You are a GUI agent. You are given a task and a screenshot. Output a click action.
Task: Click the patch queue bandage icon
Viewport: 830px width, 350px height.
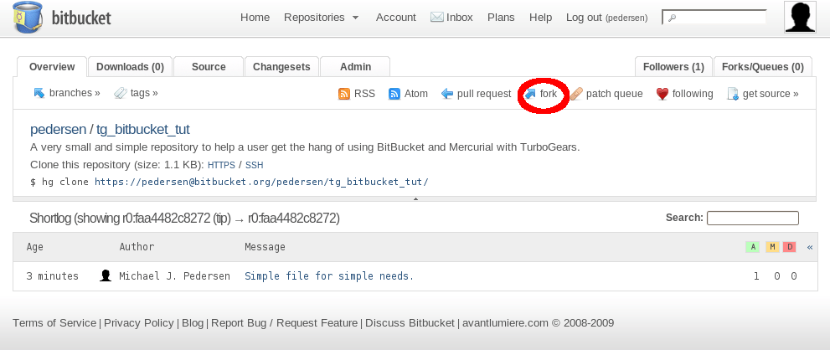577,94
